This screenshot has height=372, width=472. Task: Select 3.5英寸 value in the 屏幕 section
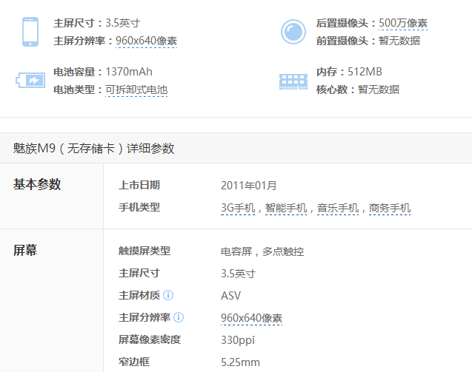[x=238, y=274]
